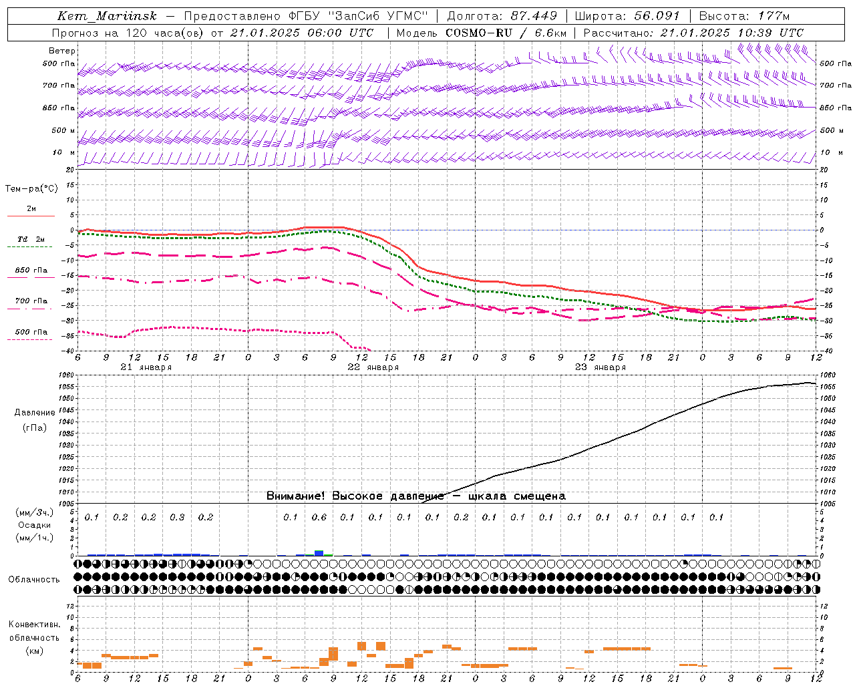Select the 'Широта: 56.091' header text
Viewport: 855px width, 684px height.
627,16
